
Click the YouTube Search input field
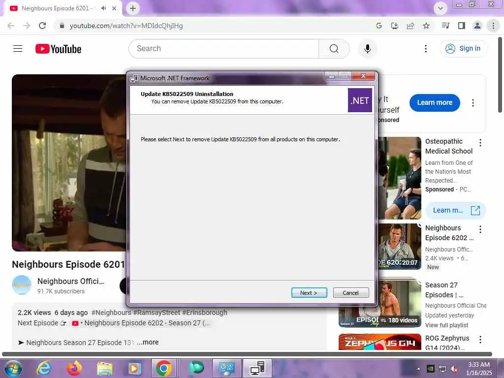point(224,49)
